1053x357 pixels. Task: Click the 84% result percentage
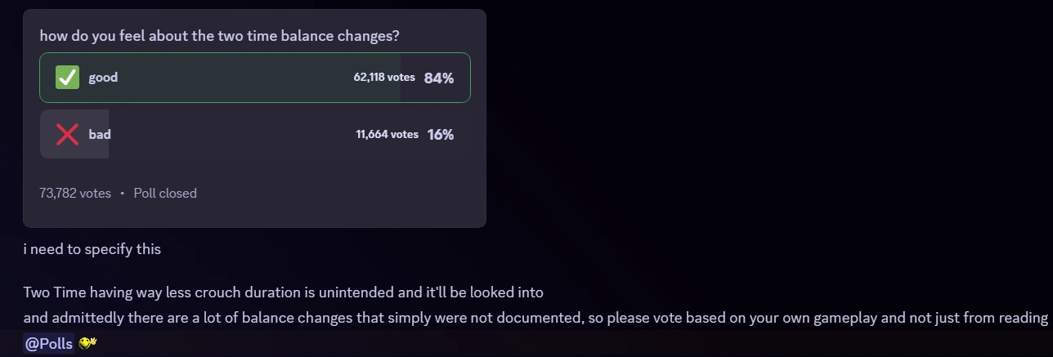point(439,78)
